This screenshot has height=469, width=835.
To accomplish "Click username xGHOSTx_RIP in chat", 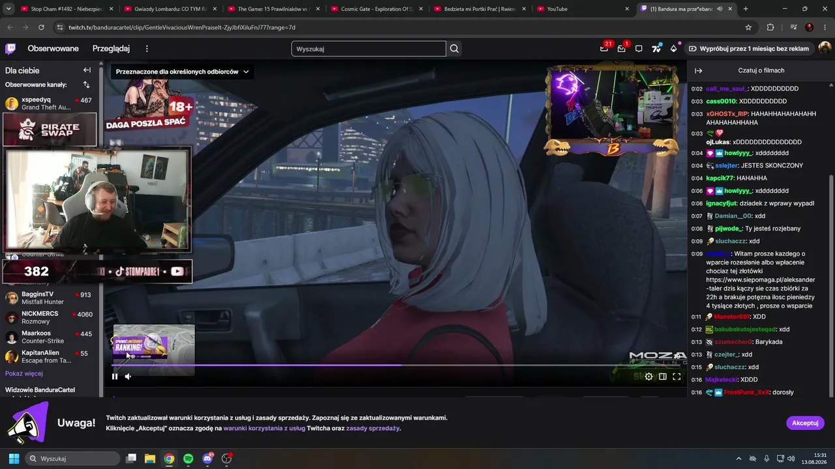I will point(727,114).
